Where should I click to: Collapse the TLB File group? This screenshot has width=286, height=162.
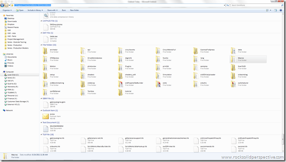coord(41,134)
